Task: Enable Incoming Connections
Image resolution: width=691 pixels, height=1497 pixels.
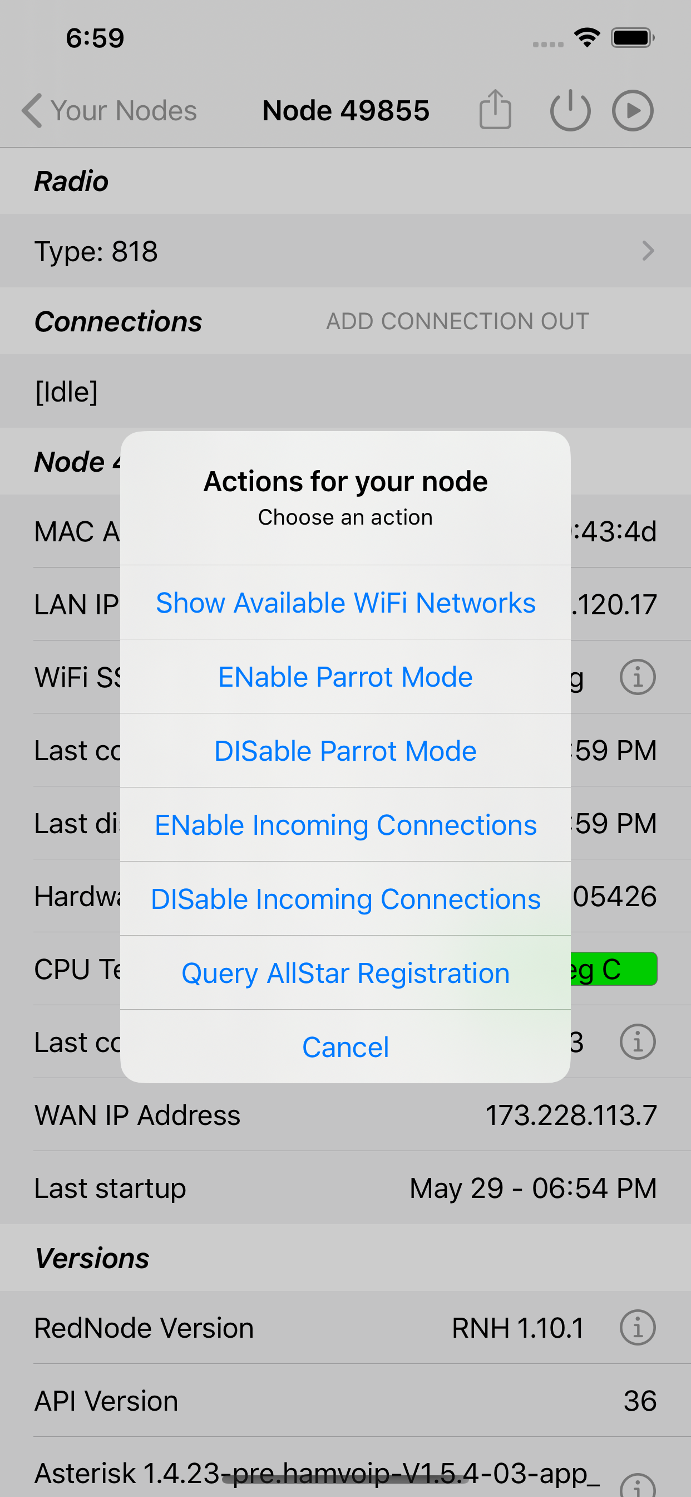Action: [x=345, y=824]
